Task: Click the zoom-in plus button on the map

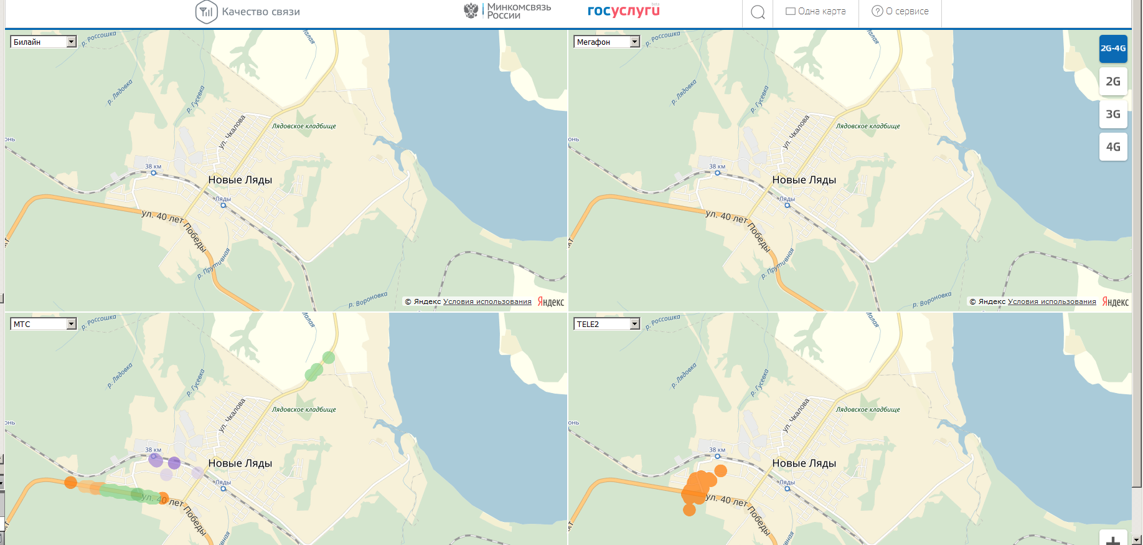Action: (1113, 539)
